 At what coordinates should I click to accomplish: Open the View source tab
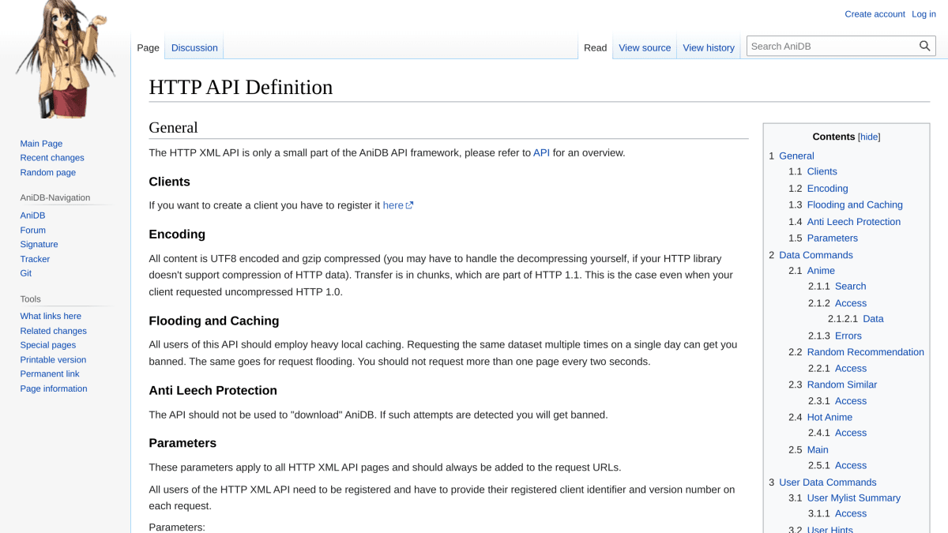pos(645,47)
